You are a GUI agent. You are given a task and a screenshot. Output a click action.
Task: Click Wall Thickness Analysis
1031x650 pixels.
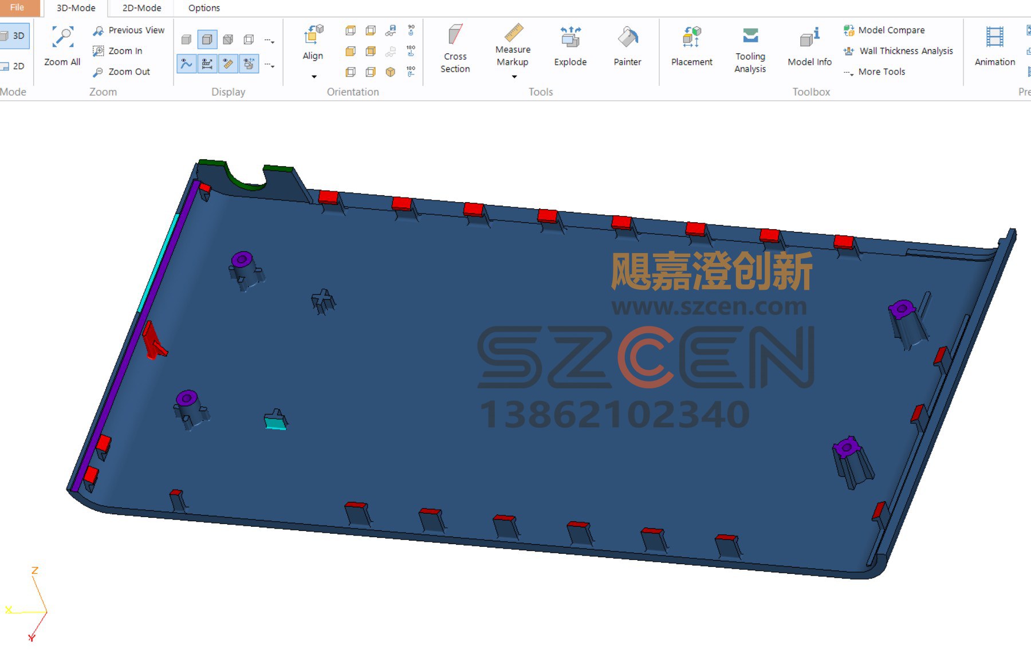(x=898, y=51)
